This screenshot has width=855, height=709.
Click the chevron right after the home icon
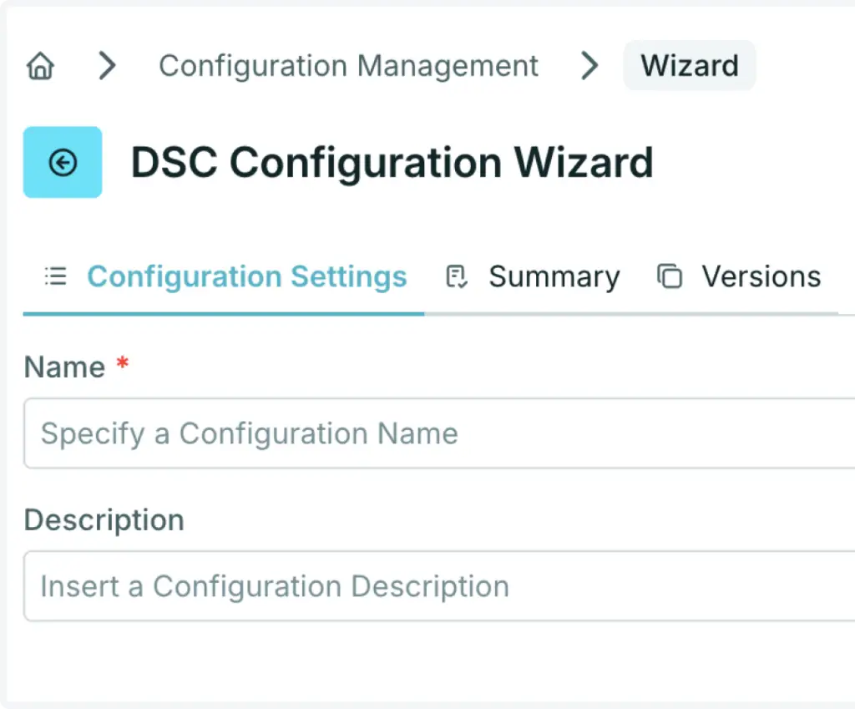pyautogui.click(x=107, y=65)
